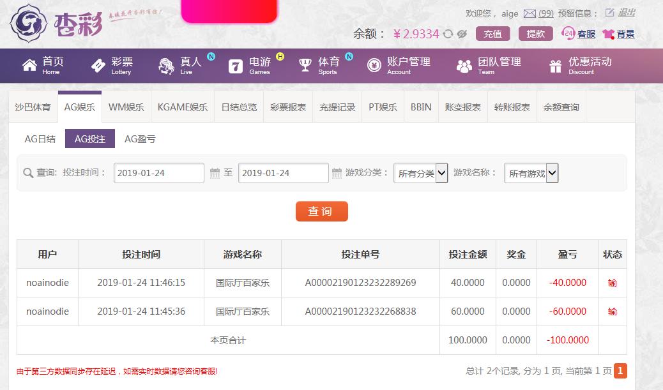This screenshot has width=663, height=390.
Task: Open the 游戏分类 dropdown
Action: [421, 173]
